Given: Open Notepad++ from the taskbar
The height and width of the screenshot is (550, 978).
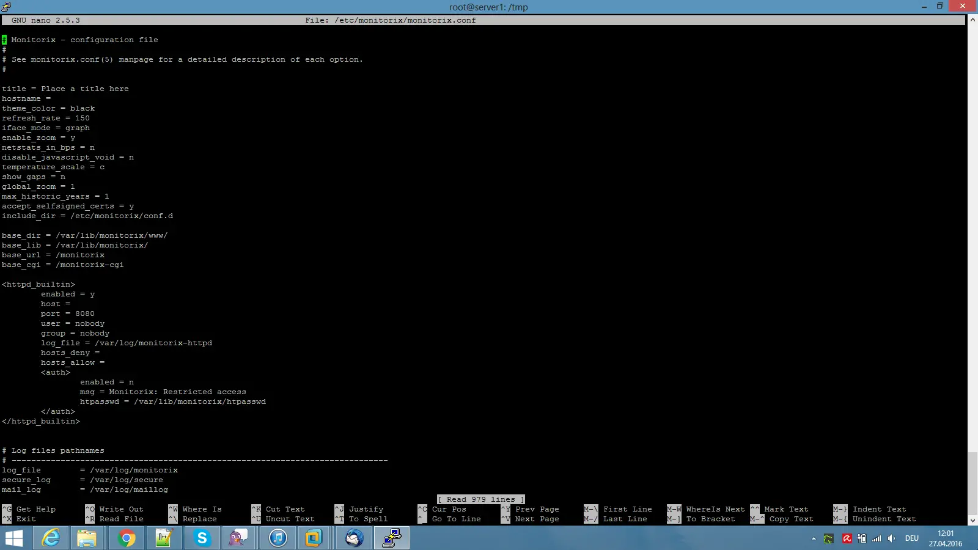Looking at the screenshot, I should (164, 538).
